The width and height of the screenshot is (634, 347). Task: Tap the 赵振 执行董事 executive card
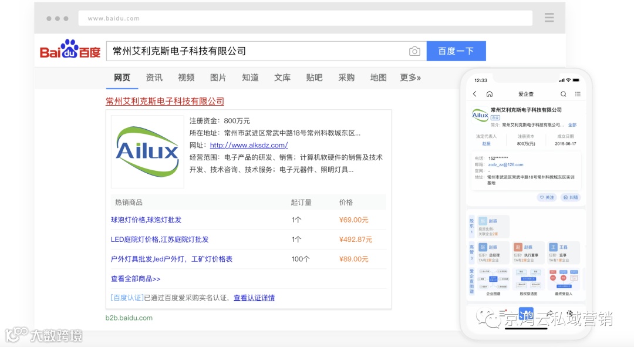click(528, 253)
